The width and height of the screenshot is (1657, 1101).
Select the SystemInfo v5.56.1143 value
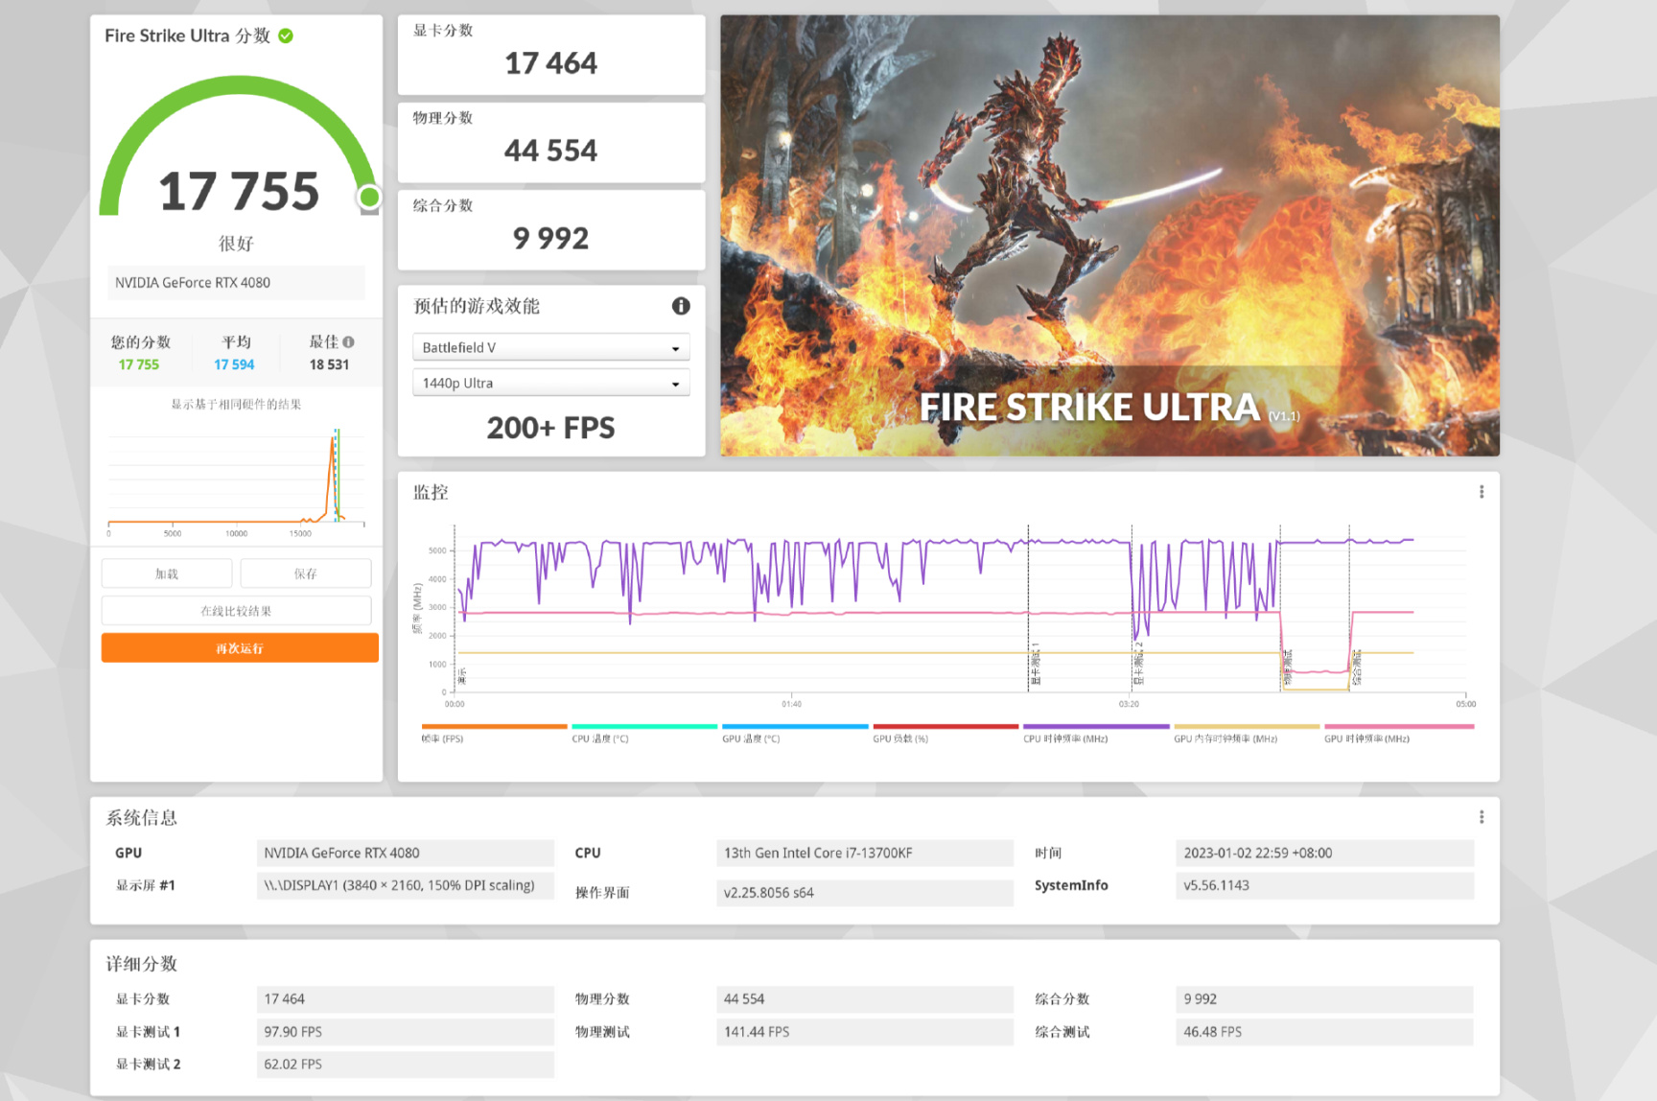(x=1324, y=885)
